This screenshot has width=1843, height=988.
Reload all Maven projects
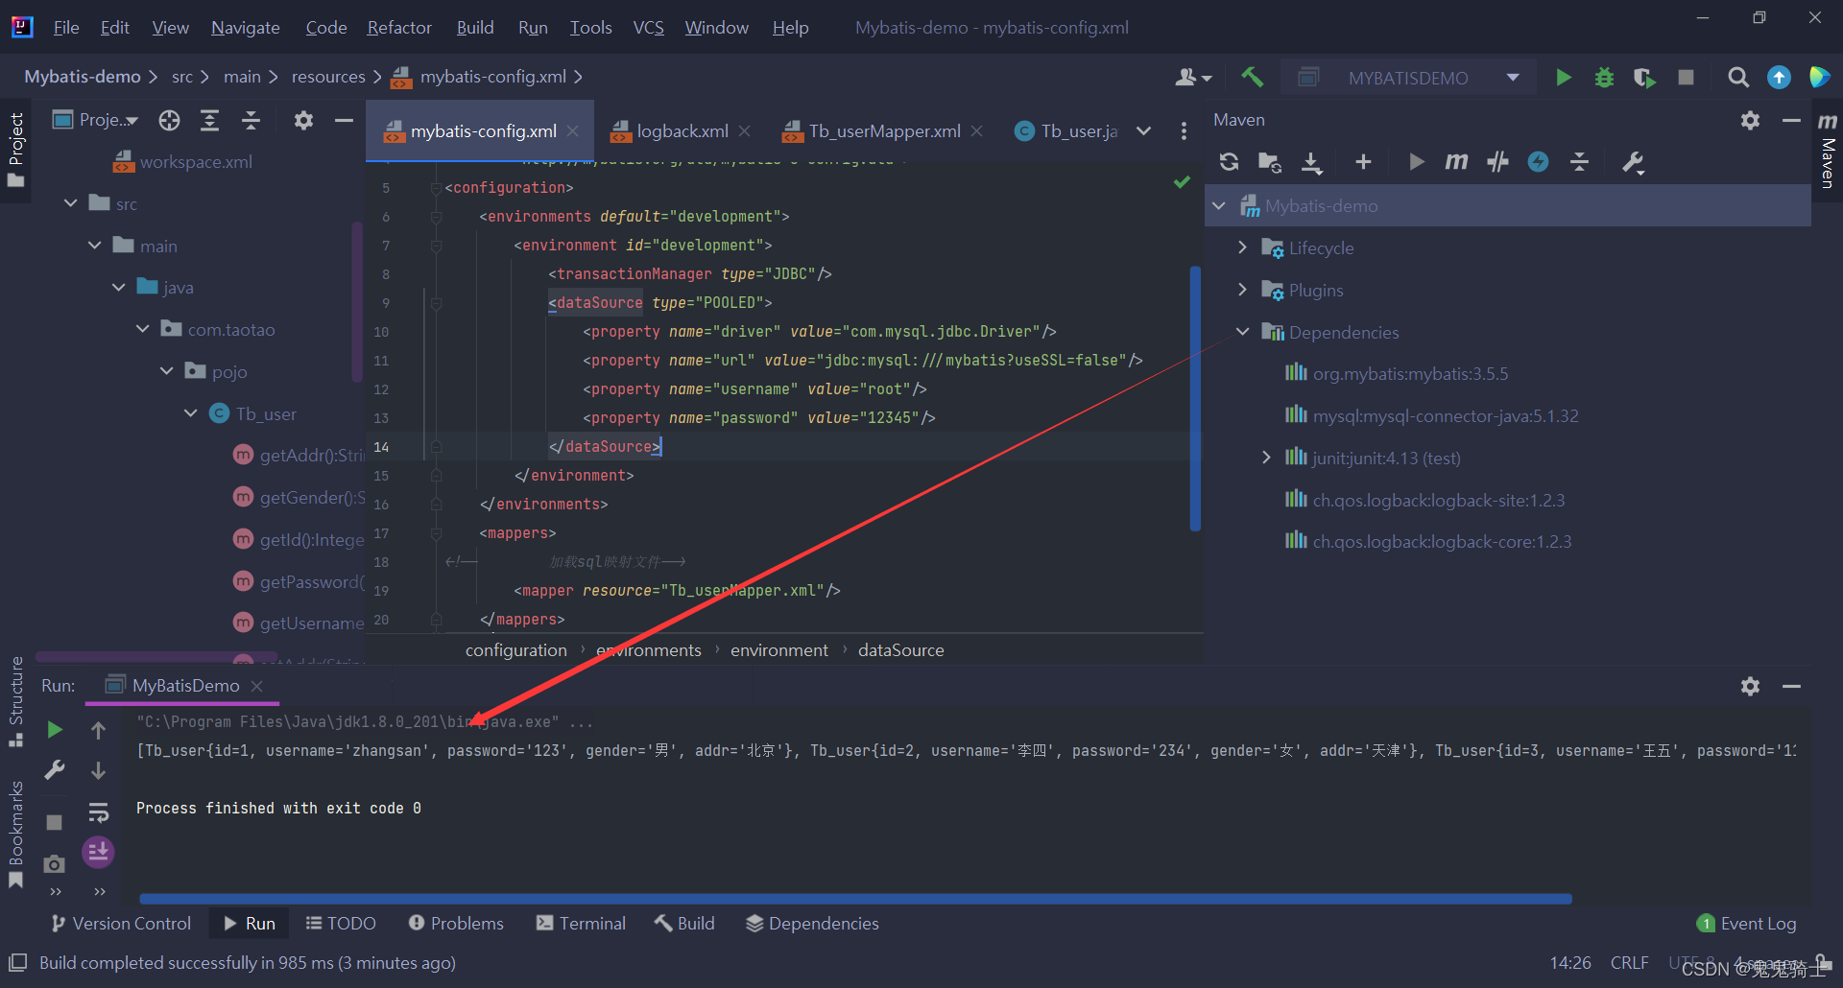pos(1229,162)
